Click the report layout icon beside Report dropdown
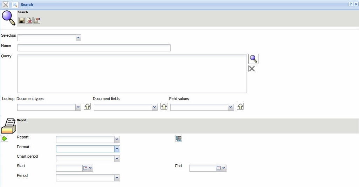The height and width of the screenshot is (187, 359). (x=179, y=139)
